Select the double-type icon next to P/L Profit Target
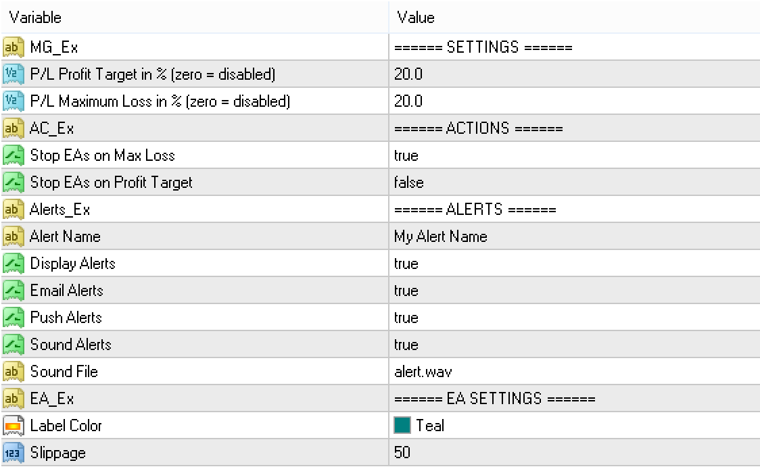This screenshot has width=760, height=469. click(13, 74)
